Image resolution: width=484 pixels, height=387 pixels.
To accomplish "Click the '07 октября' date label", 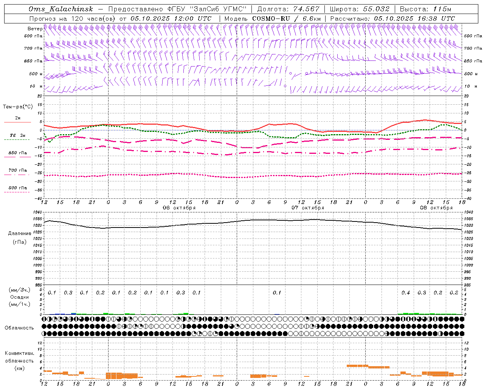I will (x=308, y=207).
